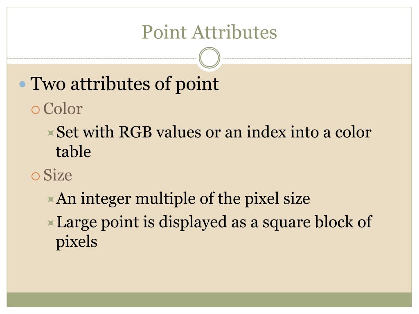Click the dotted divider line left of the circle
The width and height of the screenshot is (419, 314).
[102, 58]
